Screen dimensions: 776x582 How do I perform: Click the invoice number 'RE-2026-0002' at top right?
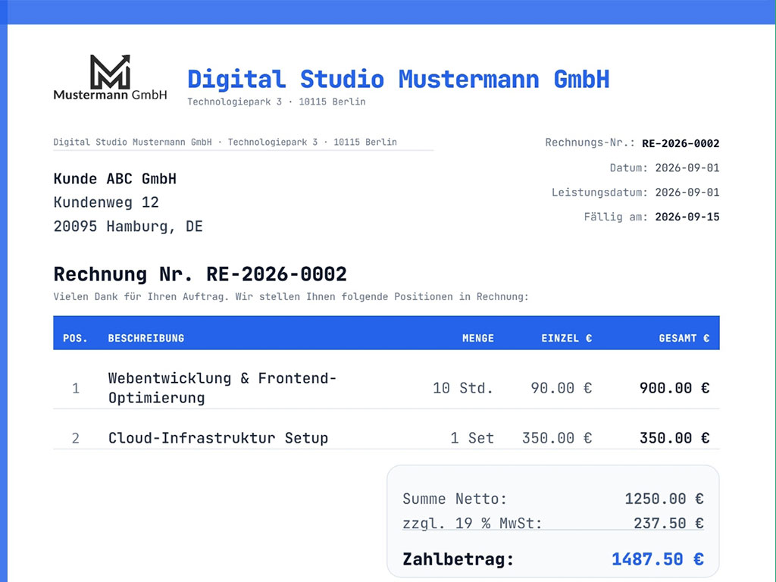click(681, 143)
